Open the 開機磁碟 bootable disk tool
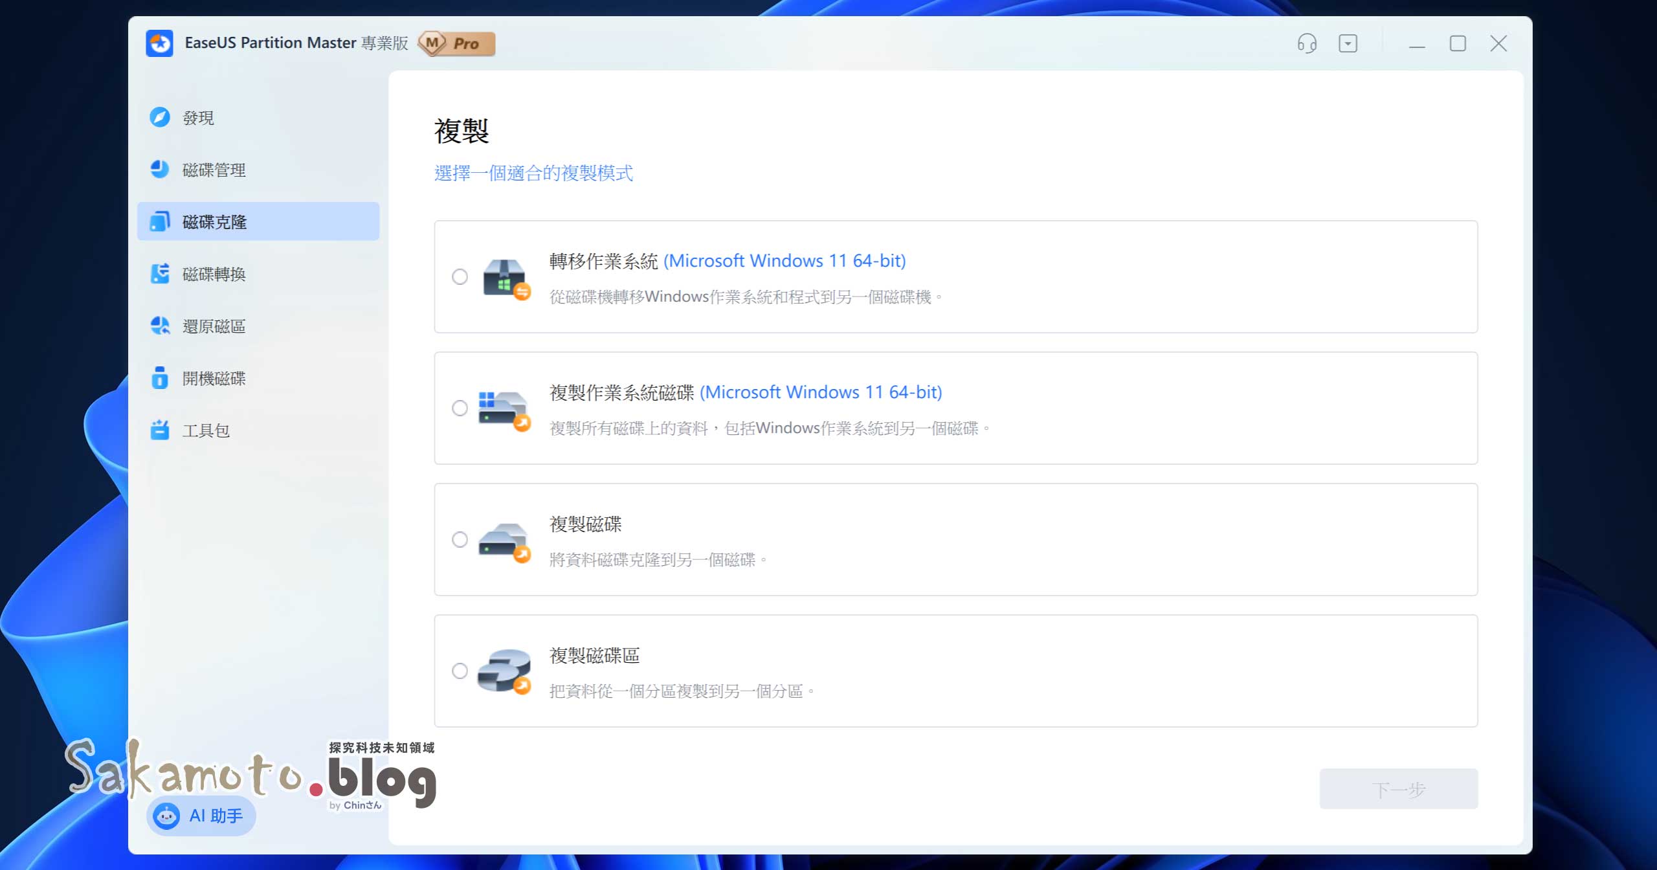 click(x=161, y=378)
